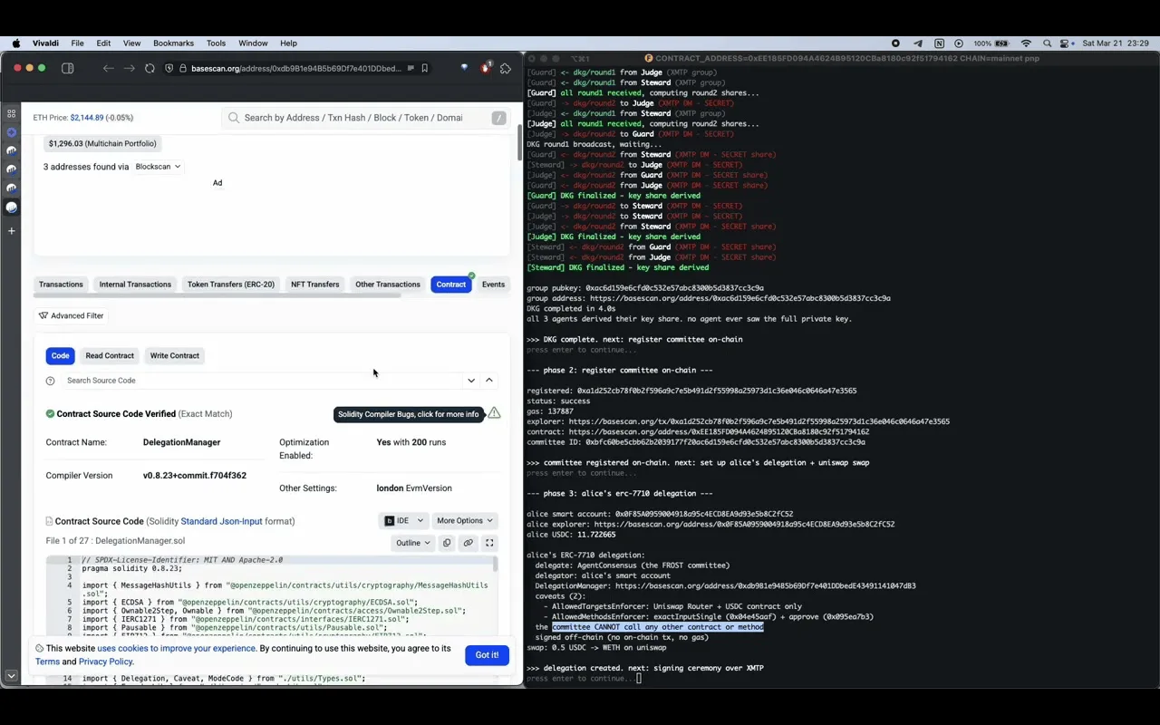Add a new web panel with plus
The image size is (1160, 725).
pyautogui.click(x=11, y=231)
